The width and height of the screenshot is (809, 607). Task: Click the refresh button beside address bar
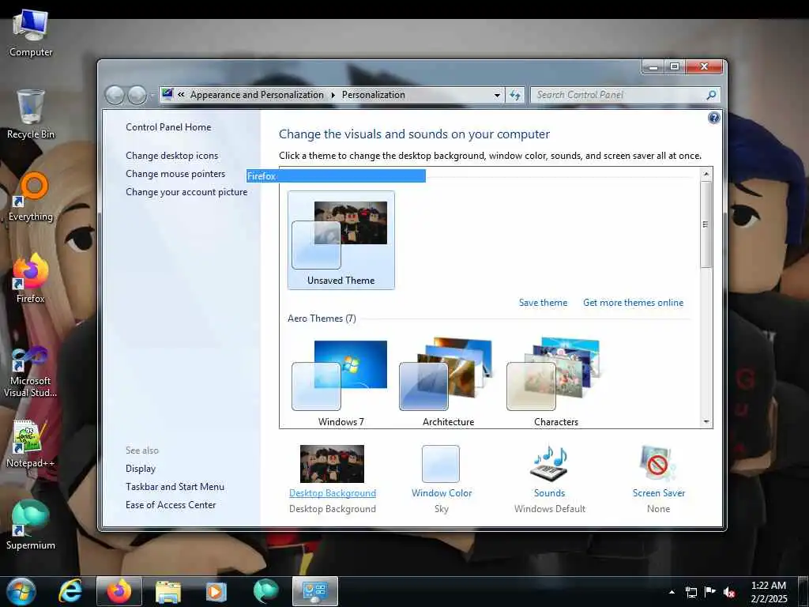(x=515, y=95)
